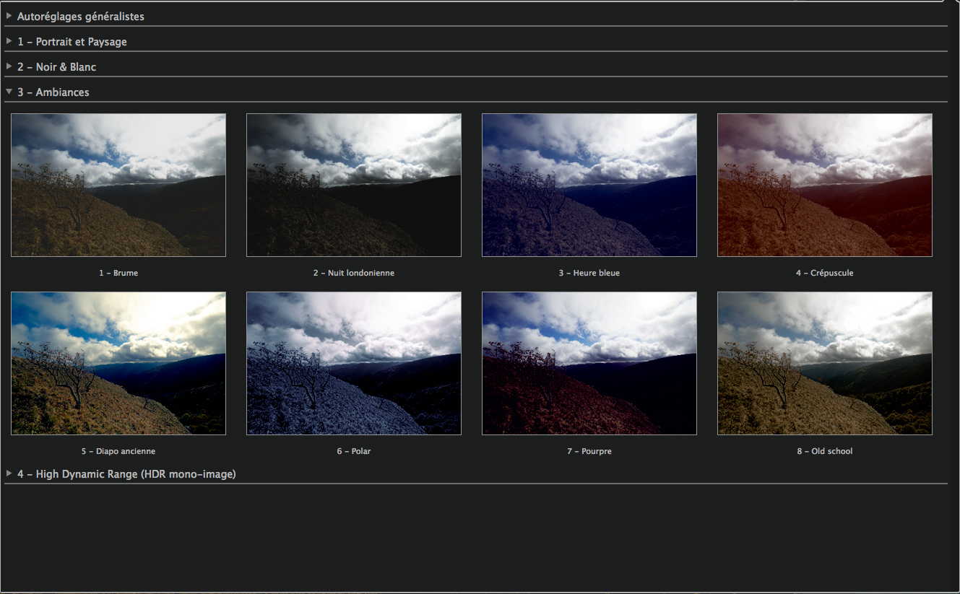Image resolution: width=960 pixels, height=594 pixels.
Task: Choose the Heure bleue preset thumbnail
Action: 589,185
